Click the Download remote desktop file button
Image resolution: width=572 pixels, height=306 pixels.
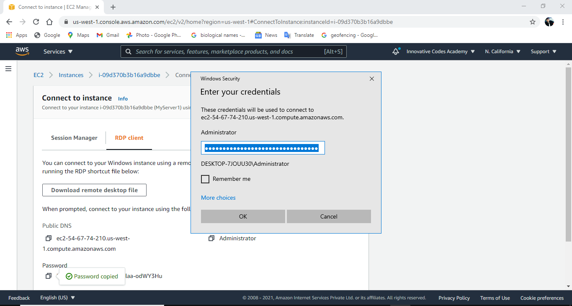(94, 190)
